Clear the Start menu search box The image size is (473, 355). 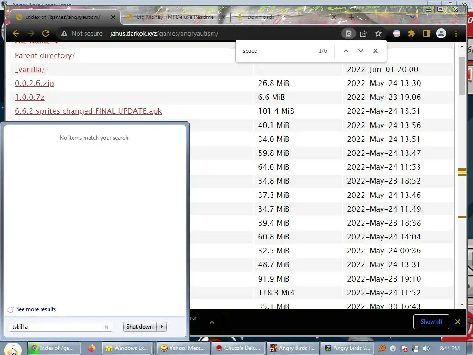106,327
